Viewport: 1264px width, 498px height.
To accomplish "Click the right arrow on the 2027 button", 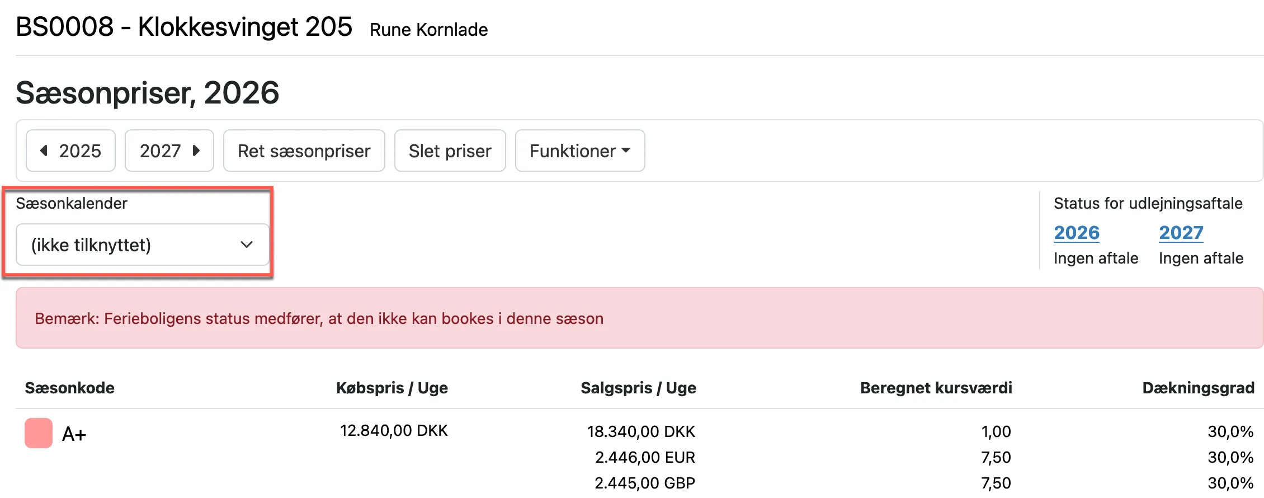I will coord(197,150).
